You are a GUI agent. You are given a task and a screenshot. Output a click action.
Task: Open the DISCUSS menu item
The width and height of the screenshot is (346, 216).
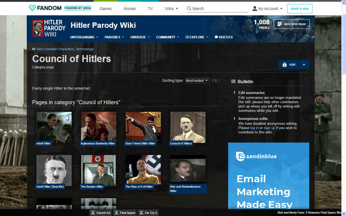(224, 37)
